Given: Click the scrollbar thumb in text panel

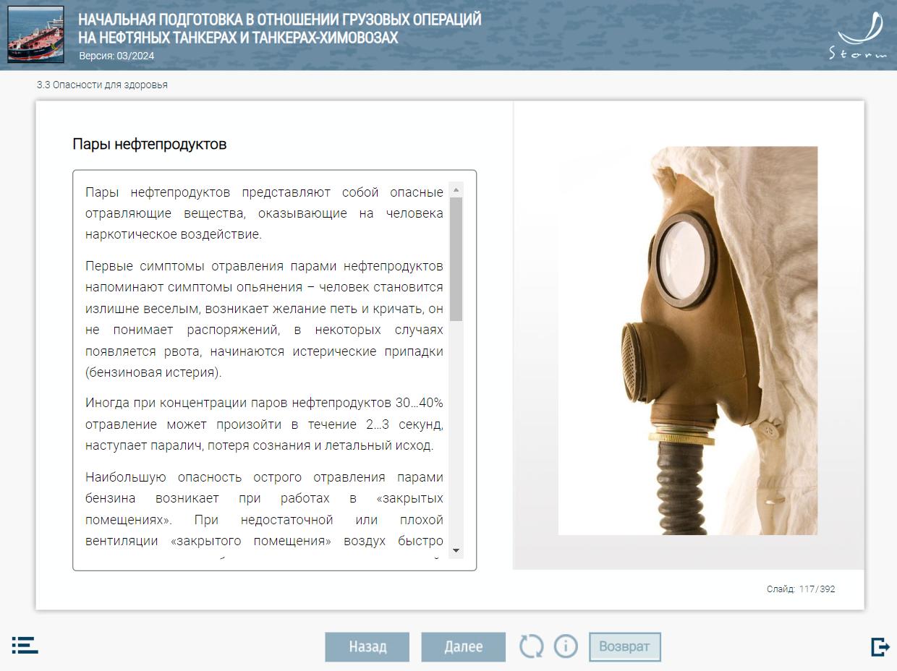Looking at the screenshot, I should coord(456,258).
